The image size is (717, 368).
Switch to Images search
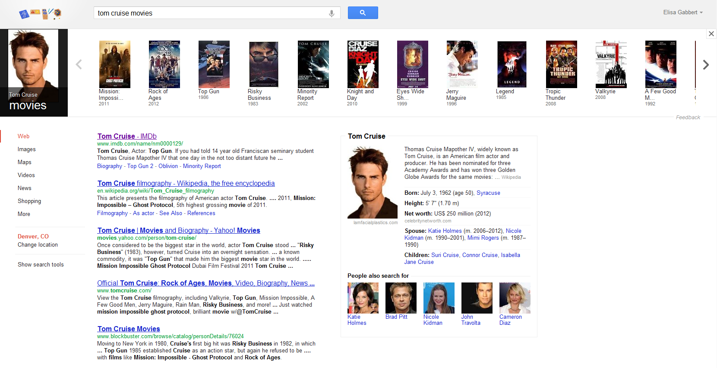(26, 149)
